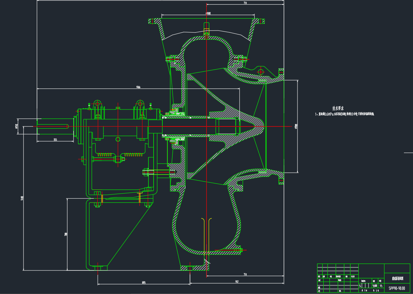Select the 1566 horizontal dimension text
The height and width of the screenshot is (294, 413).
[138, 87]
